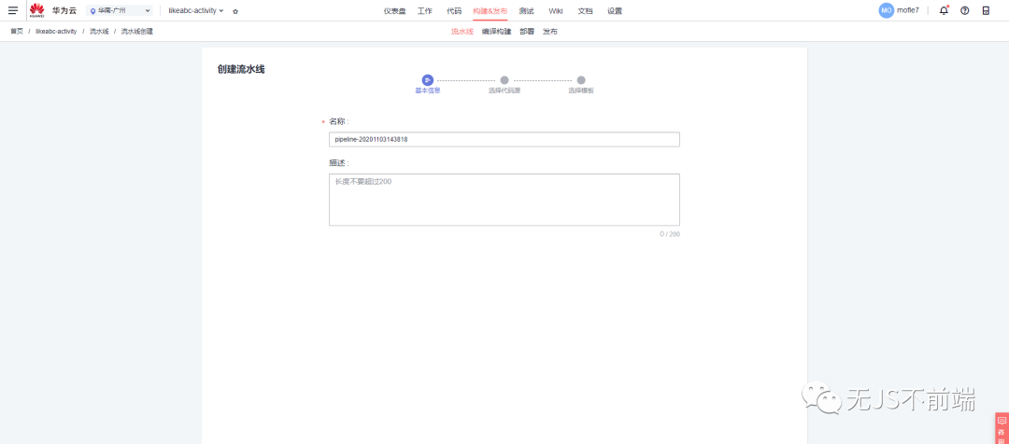
Task: Click the console device icon at top right
Action: [986, 10]
